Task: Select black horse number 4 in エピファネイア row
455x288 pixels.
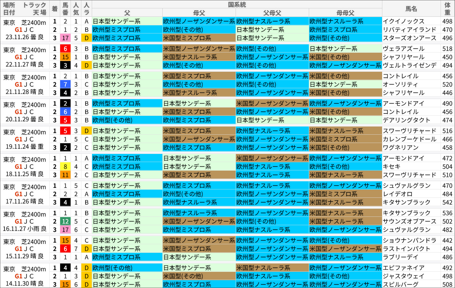Action: point(65,268)
